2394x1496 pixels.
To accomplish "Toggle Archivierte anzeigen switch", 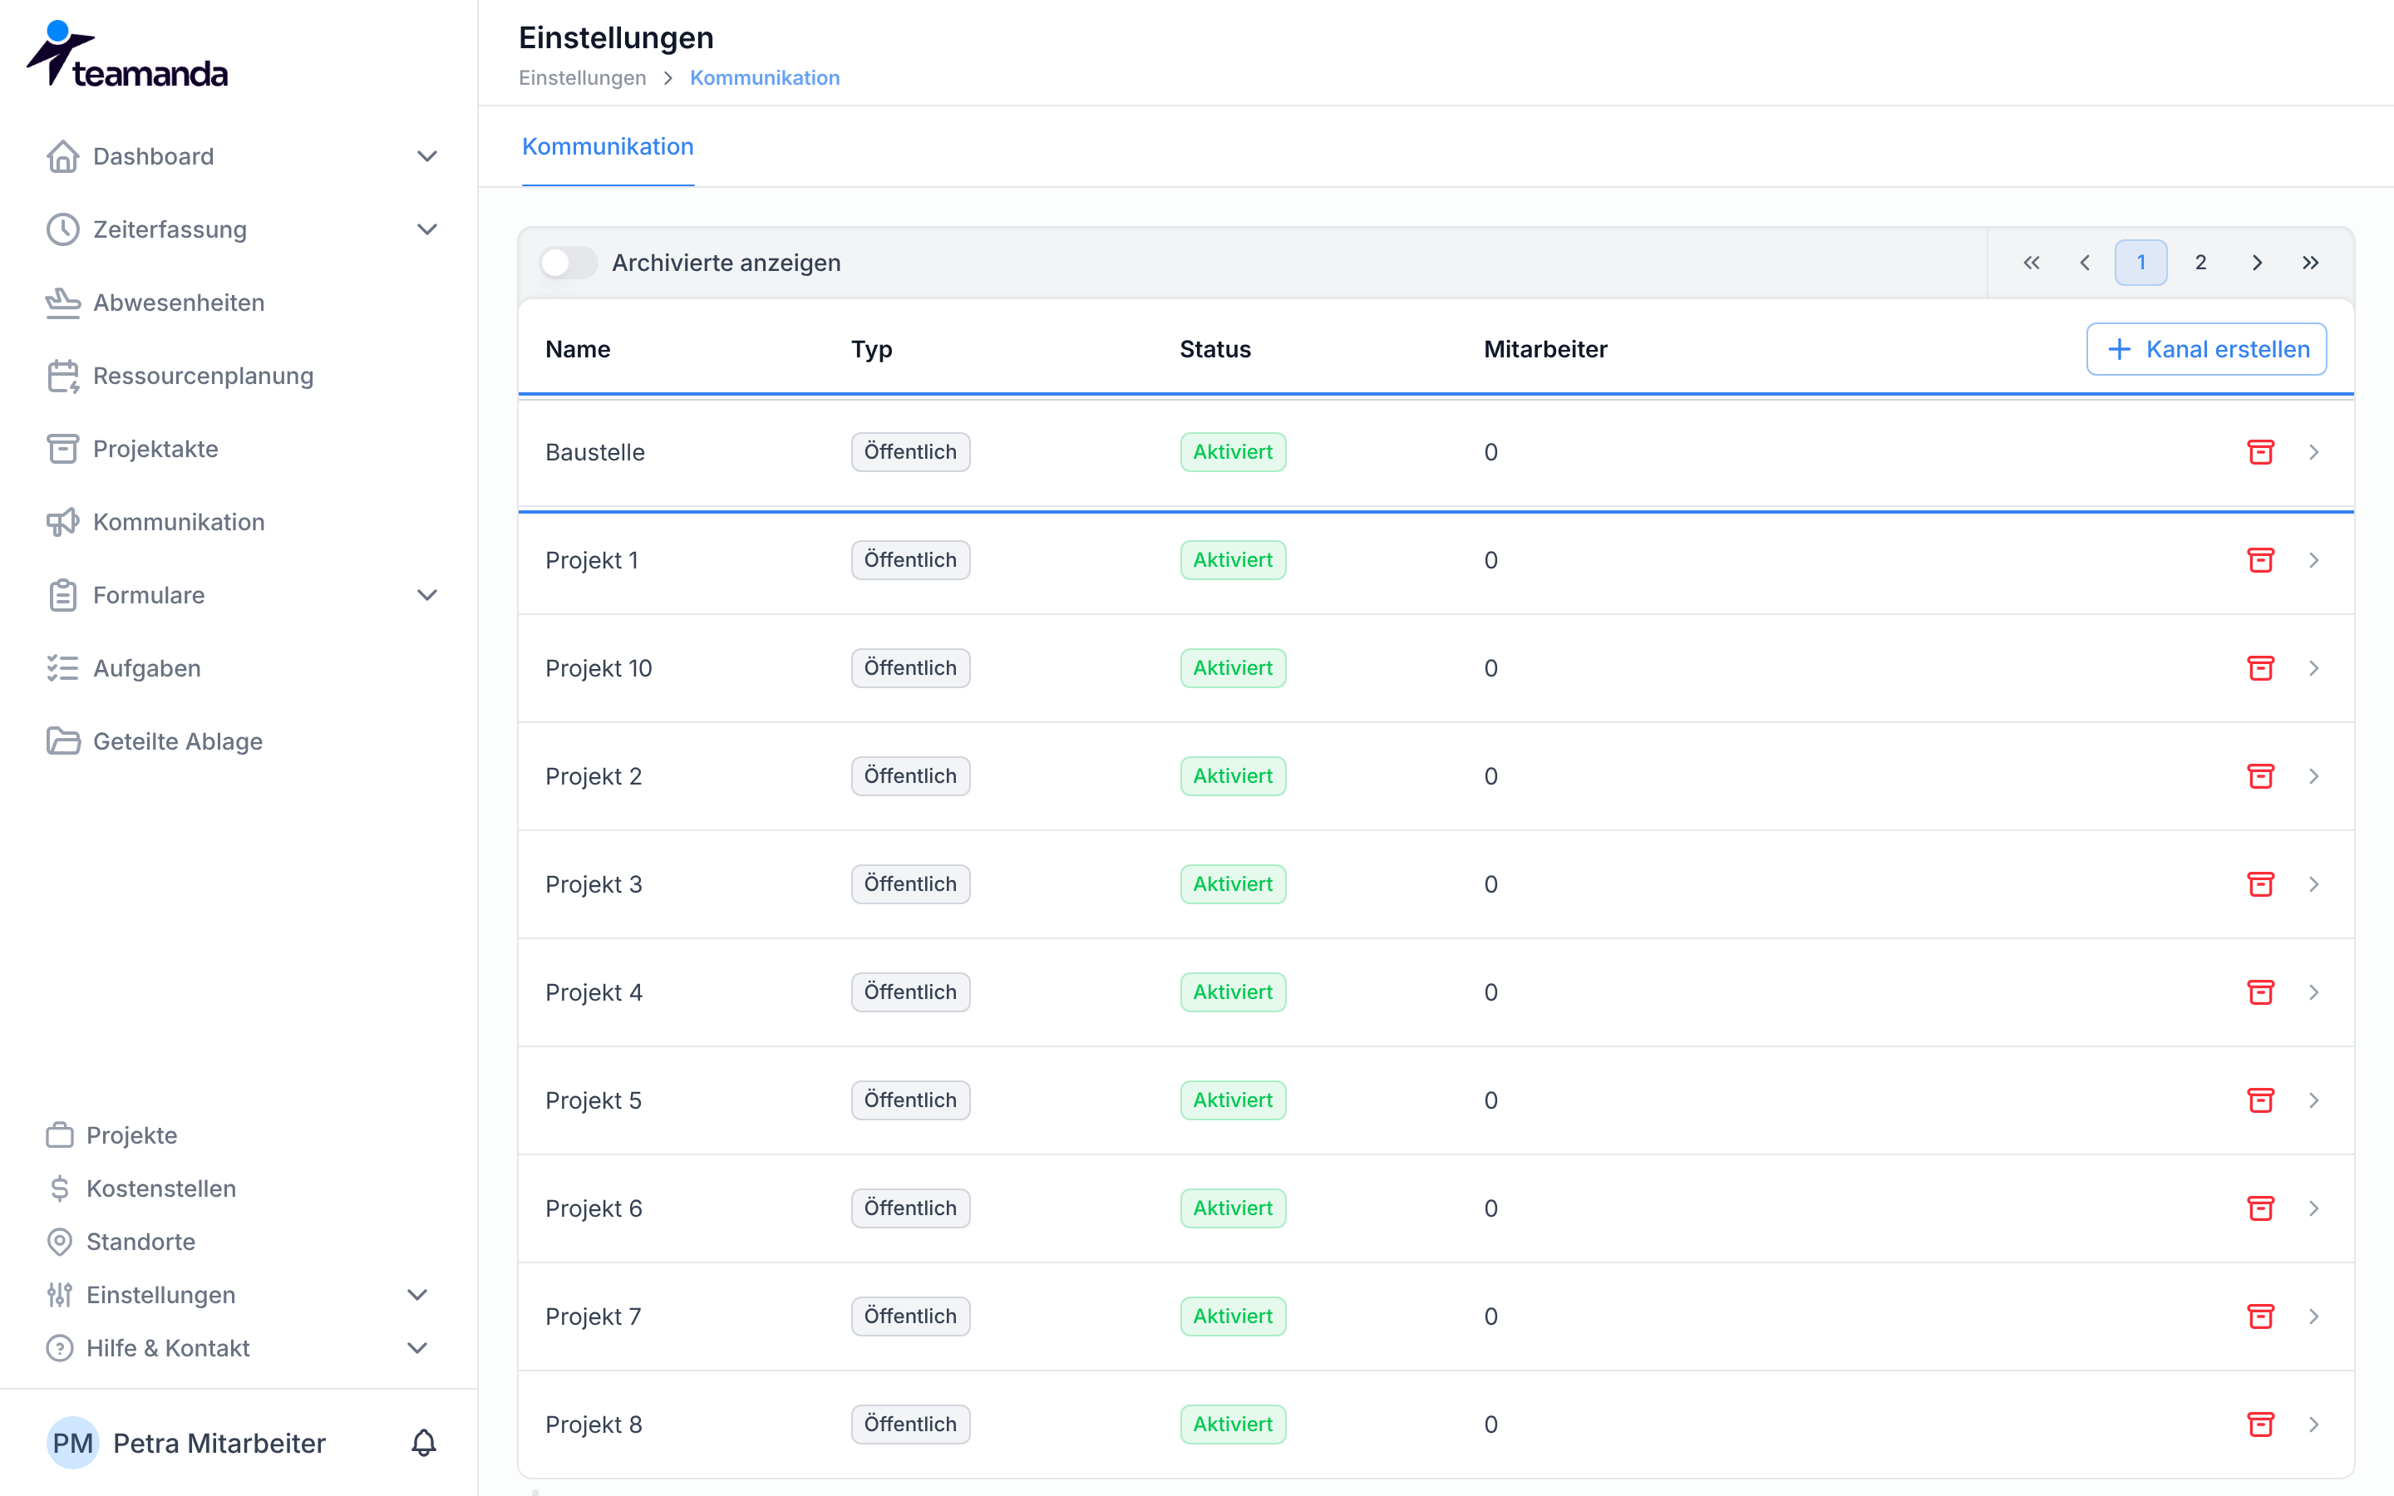I will coord(568,262).
